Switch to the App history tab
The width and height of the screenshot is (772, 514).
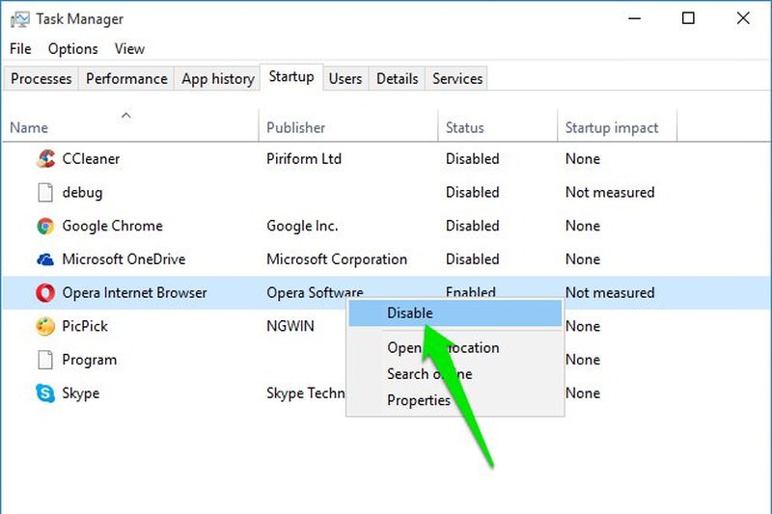tap(218, 79)
